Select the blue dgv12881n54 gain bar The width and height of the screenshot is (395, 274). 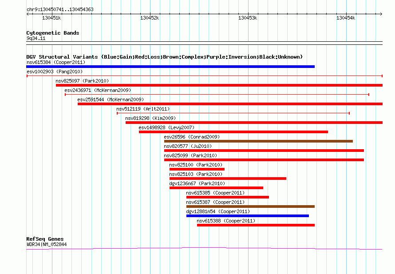(248, 216)
